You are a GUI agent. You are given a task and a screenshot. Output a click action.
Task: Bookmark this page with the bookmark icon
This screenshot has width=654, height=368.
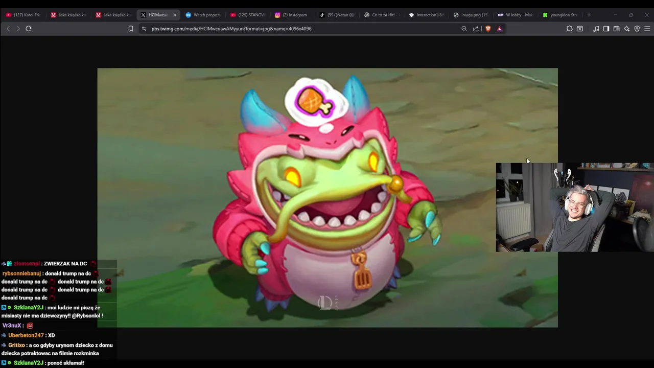pos(131,29)
